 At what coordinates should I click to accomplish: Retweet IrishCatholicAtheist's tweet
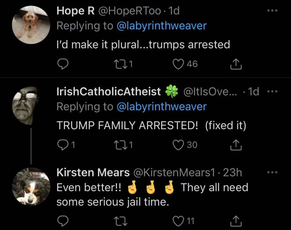pyautogui.click(x=120, y=145)
